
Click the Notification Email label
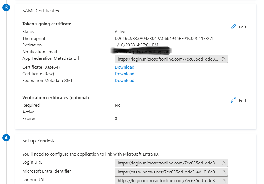[40, 52]
